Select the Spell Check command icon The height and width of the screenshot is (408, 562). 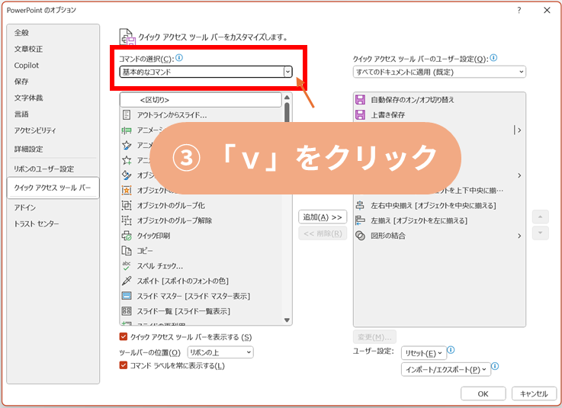tap(127, 265)
